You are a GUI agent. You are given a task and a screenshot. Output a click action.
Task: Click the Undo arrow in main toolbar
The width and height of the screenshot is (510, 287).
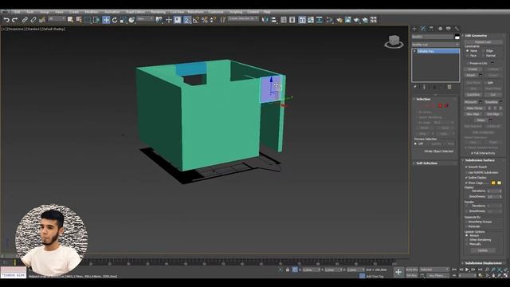click(6, 20)
